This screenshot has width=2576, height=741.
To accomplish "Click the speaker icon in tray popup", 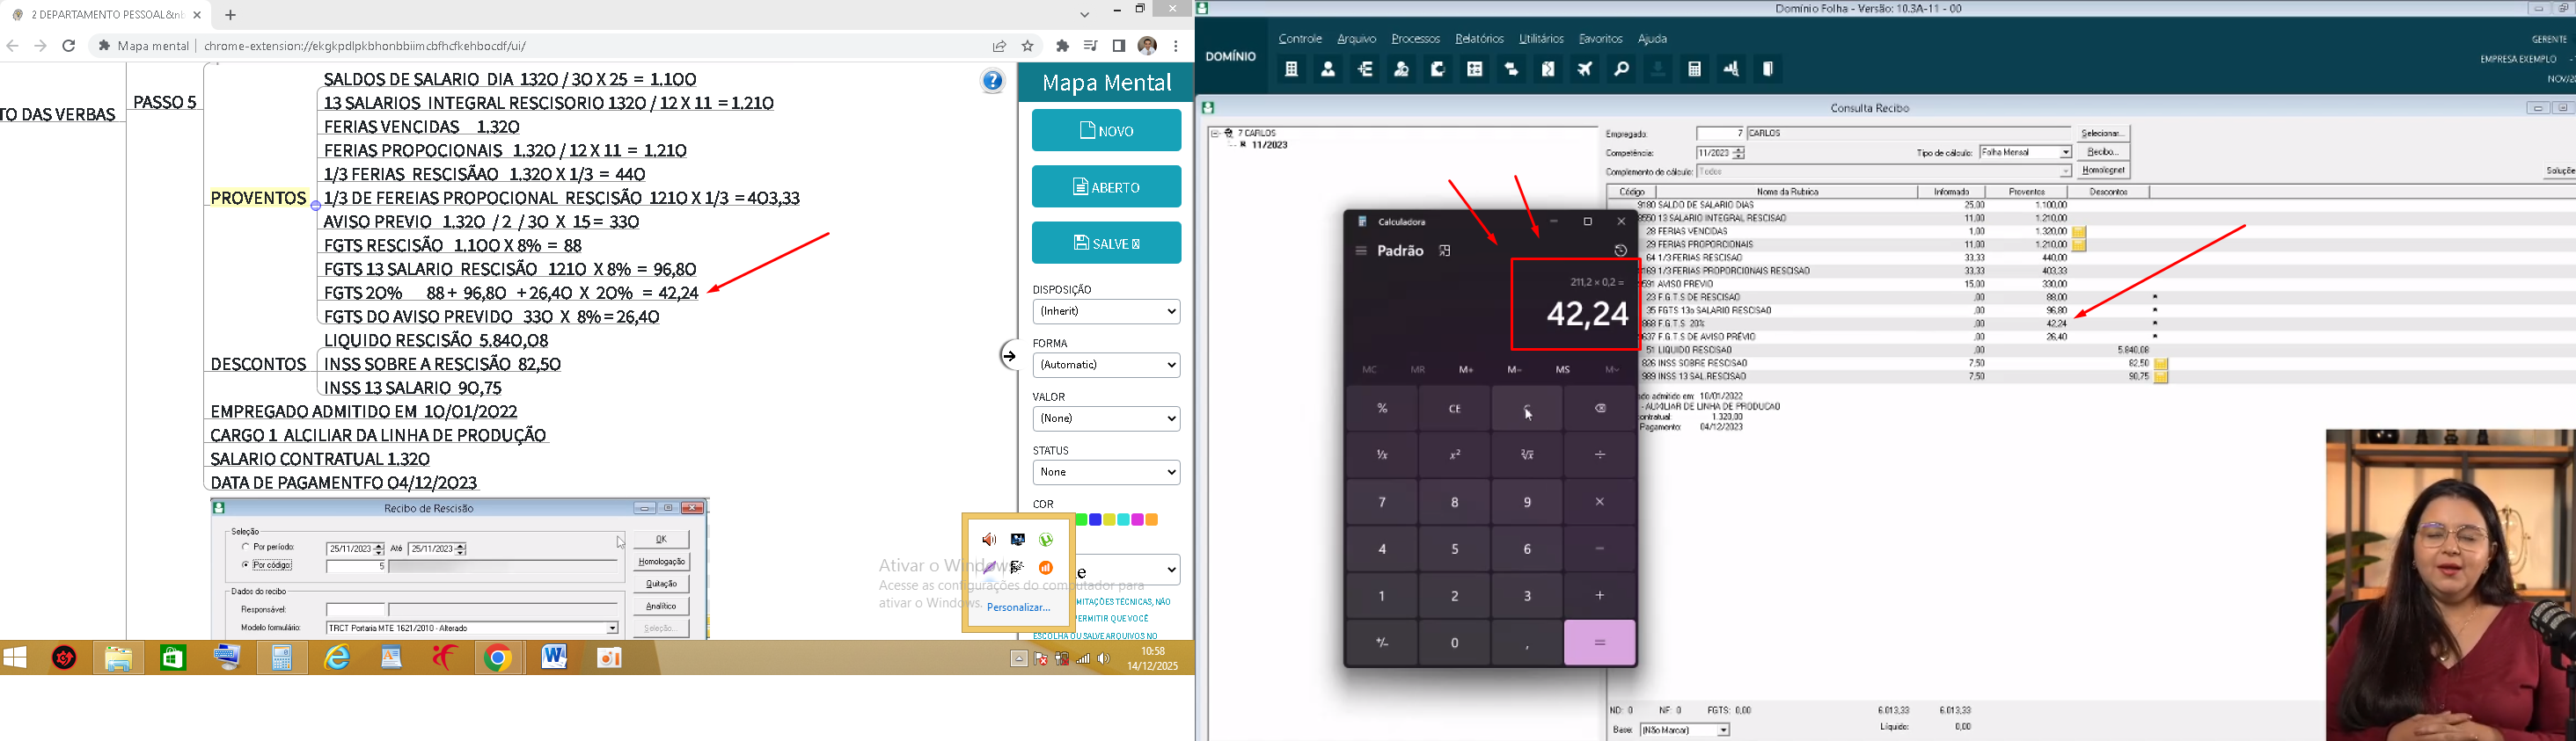I will coord(989,540).
